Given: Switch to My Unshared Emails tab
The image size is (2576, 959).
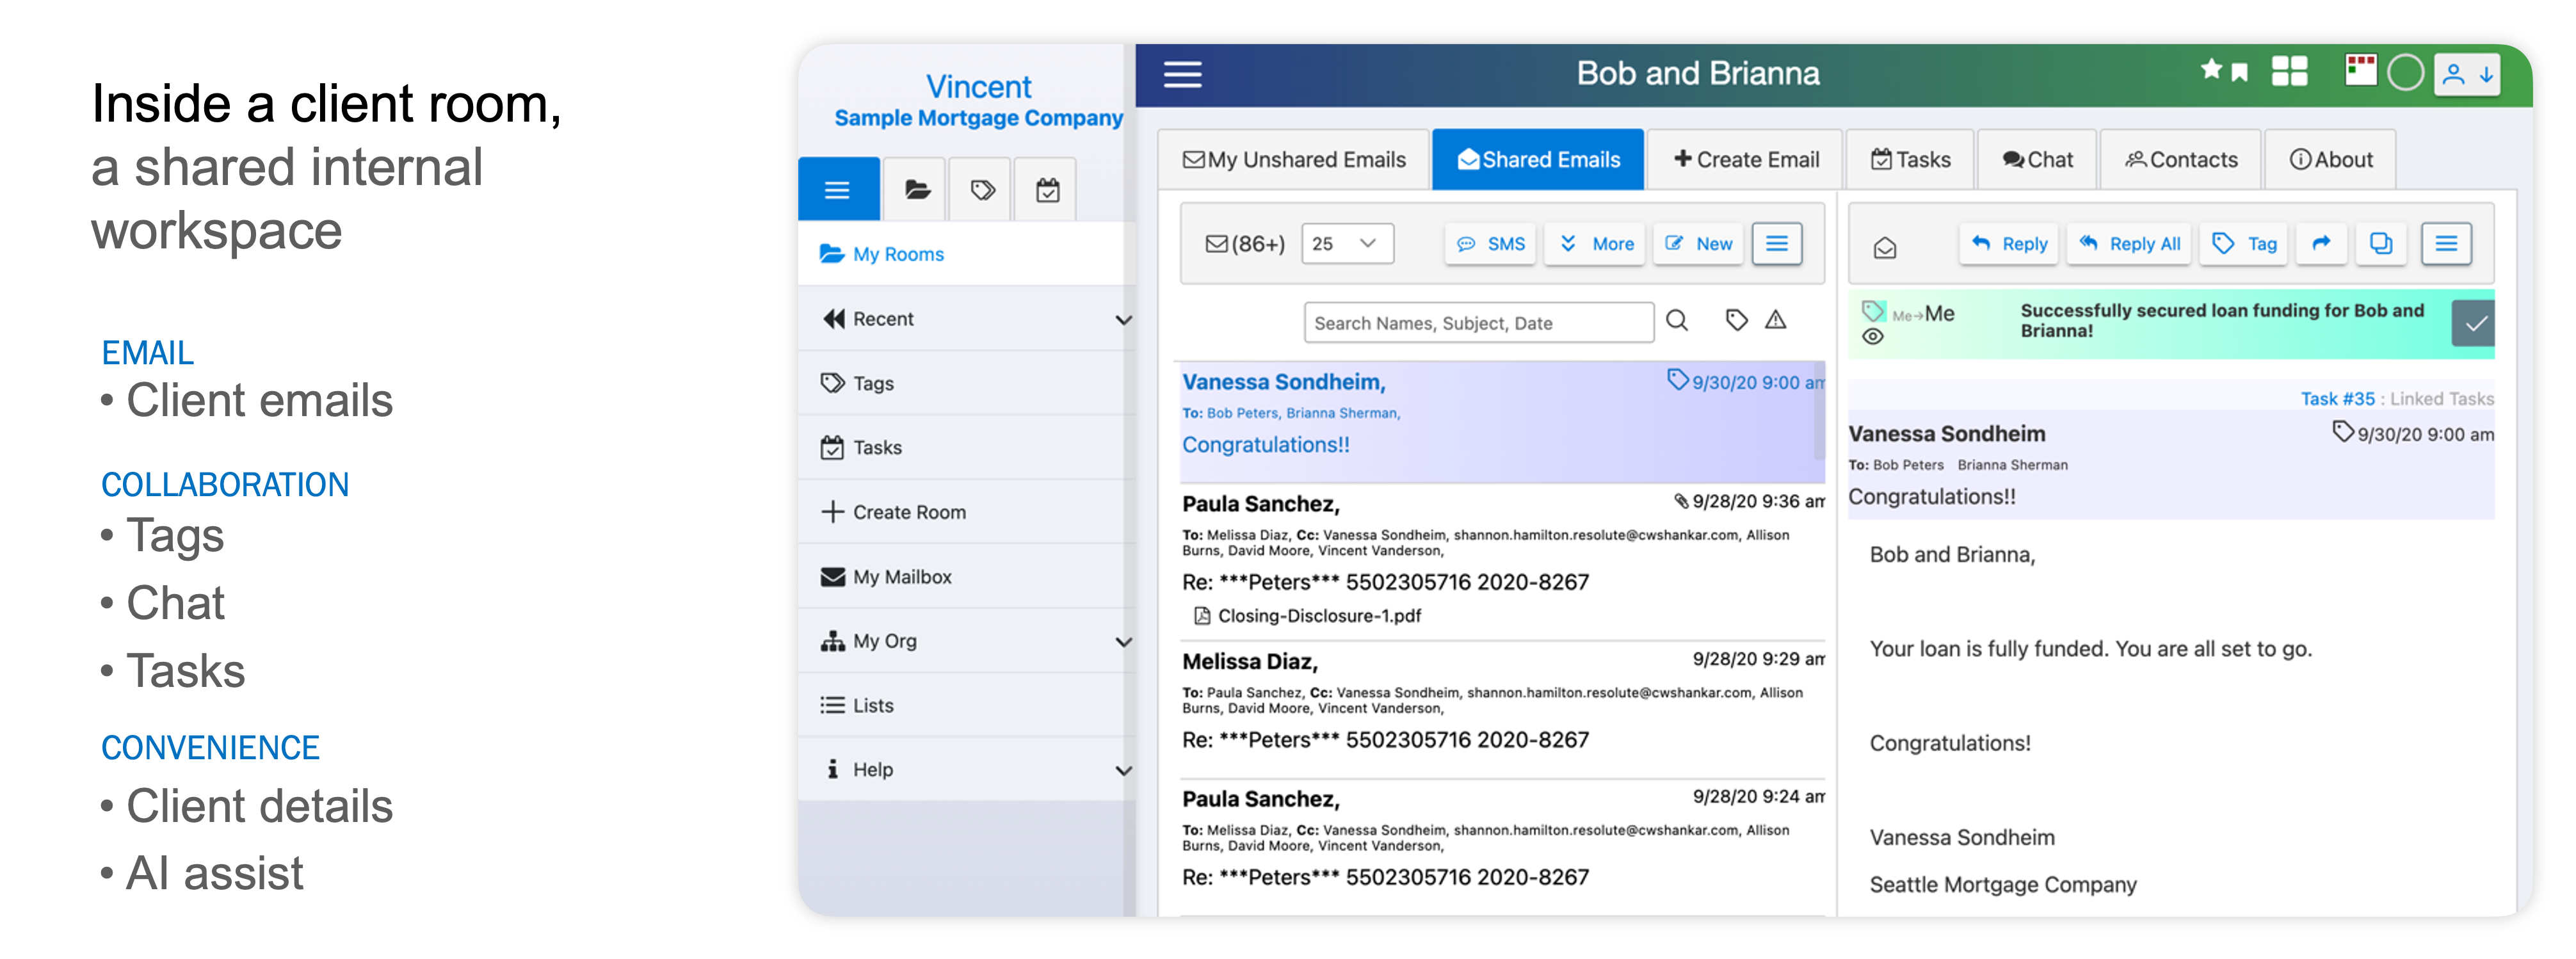Looking at the screenshot, I should coord(1294,160).
